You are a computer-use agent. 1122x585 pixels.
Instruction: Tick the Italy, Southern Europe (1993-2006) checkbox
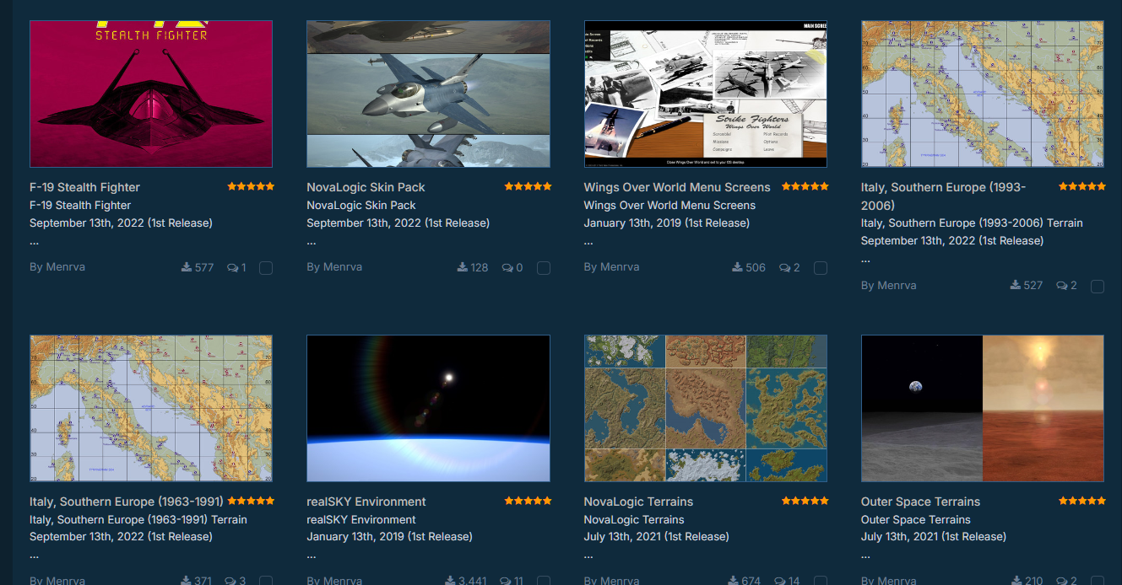tap(1098, 287)
